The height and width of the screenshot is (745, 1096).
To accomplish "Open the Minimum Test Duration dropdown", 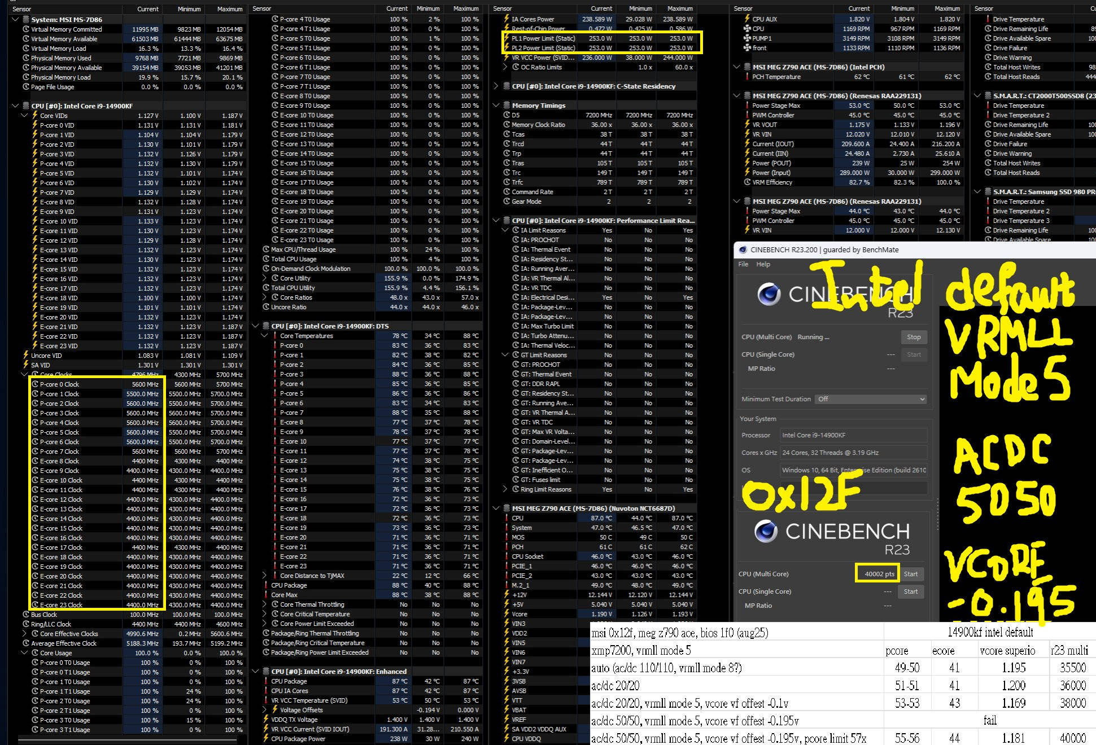I will click(871, 399).
